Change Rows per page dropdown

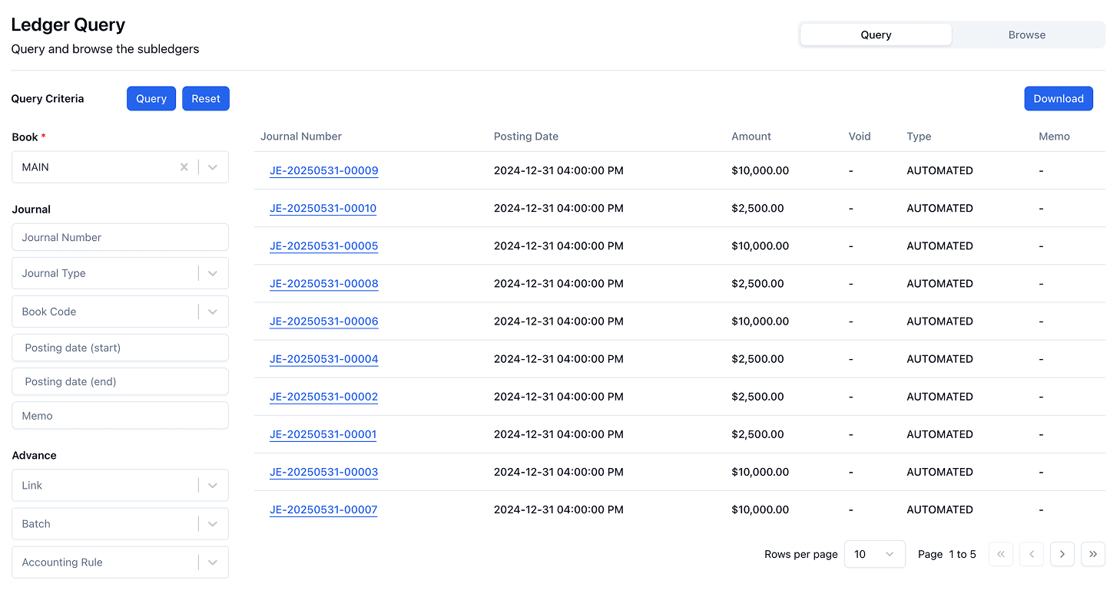pos(875,554)
